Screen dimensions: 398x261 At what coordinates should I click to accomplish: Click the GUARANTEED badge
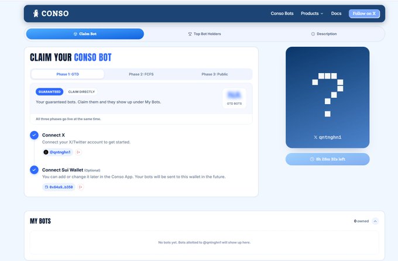click(50, 92)
